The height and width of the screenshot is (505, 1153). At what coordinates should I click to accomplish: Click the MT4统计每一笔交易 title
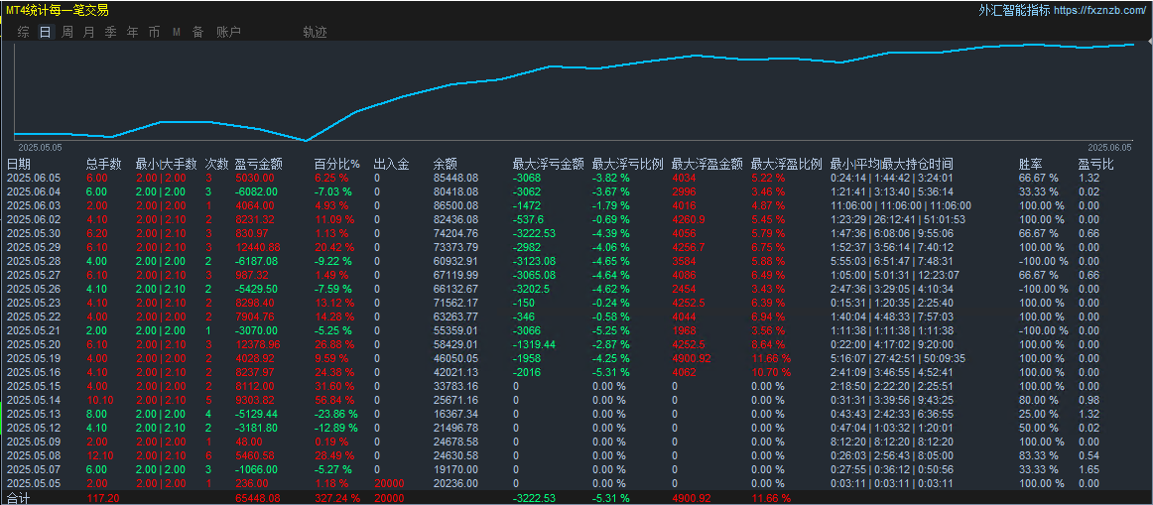(x=58, y=10)
